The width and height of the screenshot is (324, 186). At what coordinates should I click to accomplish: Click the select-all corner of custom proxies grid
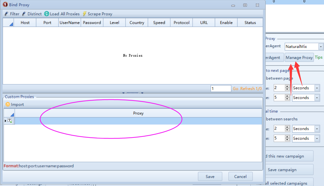pyautogui.click(x=9, y=113)
